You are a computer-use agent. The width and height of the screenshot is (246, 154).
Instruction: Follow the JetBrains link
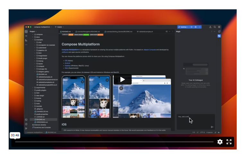65,52
